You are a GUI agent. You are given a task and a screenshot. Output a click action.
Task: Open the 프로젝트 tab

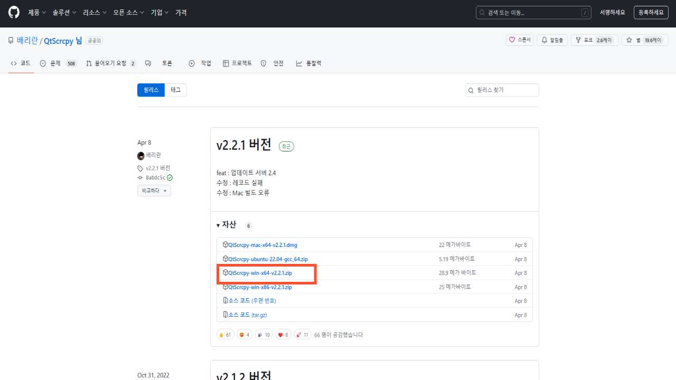tap(237, 63)
